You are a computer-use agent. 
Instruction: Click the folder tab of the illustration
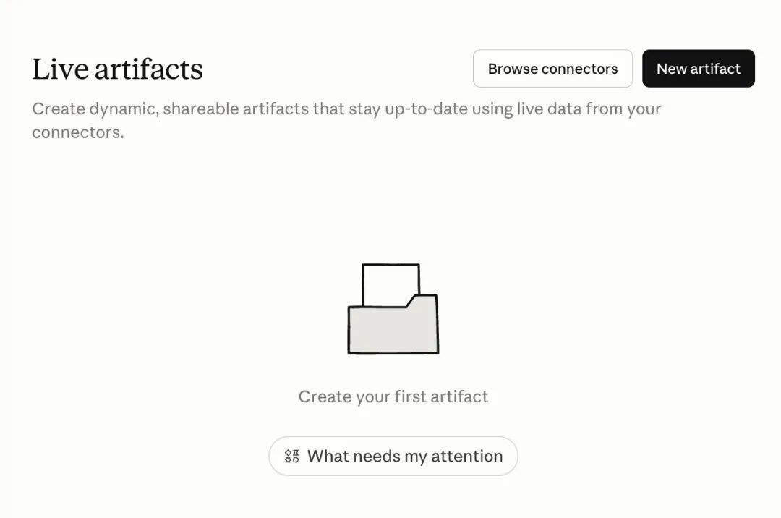coord(422,300)
